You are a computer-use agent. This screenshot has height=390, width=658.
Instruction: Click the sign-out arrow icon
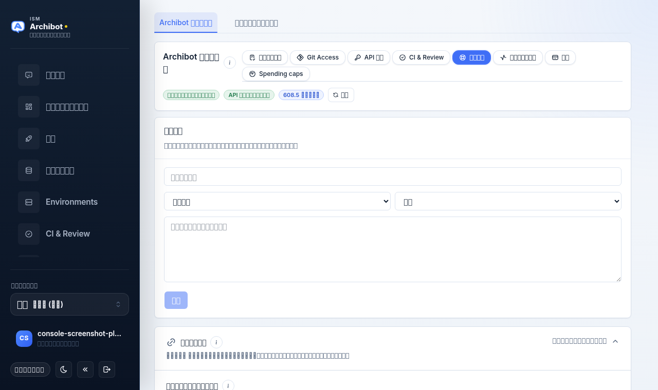point(107,369)
